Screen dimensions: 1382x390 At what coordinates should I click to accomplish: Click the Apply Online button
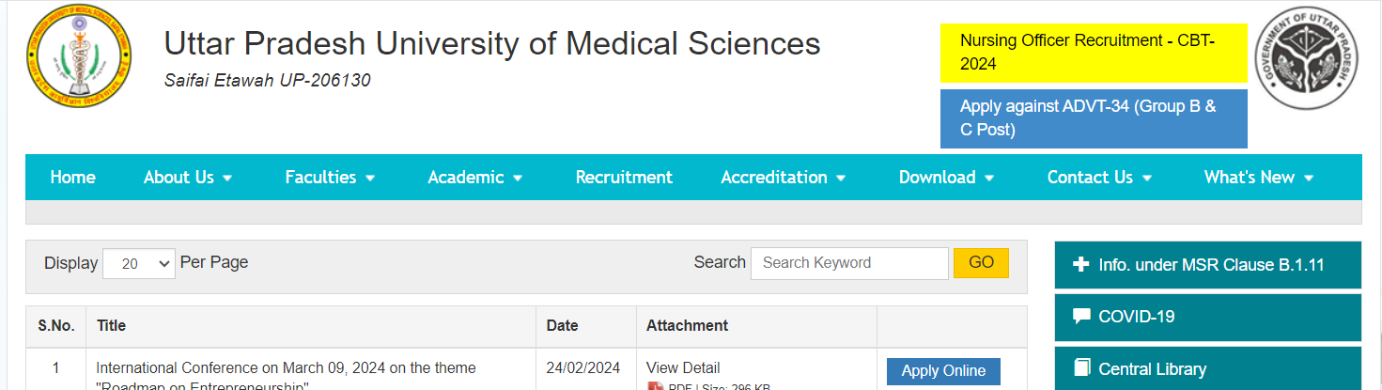coord(943,371)
